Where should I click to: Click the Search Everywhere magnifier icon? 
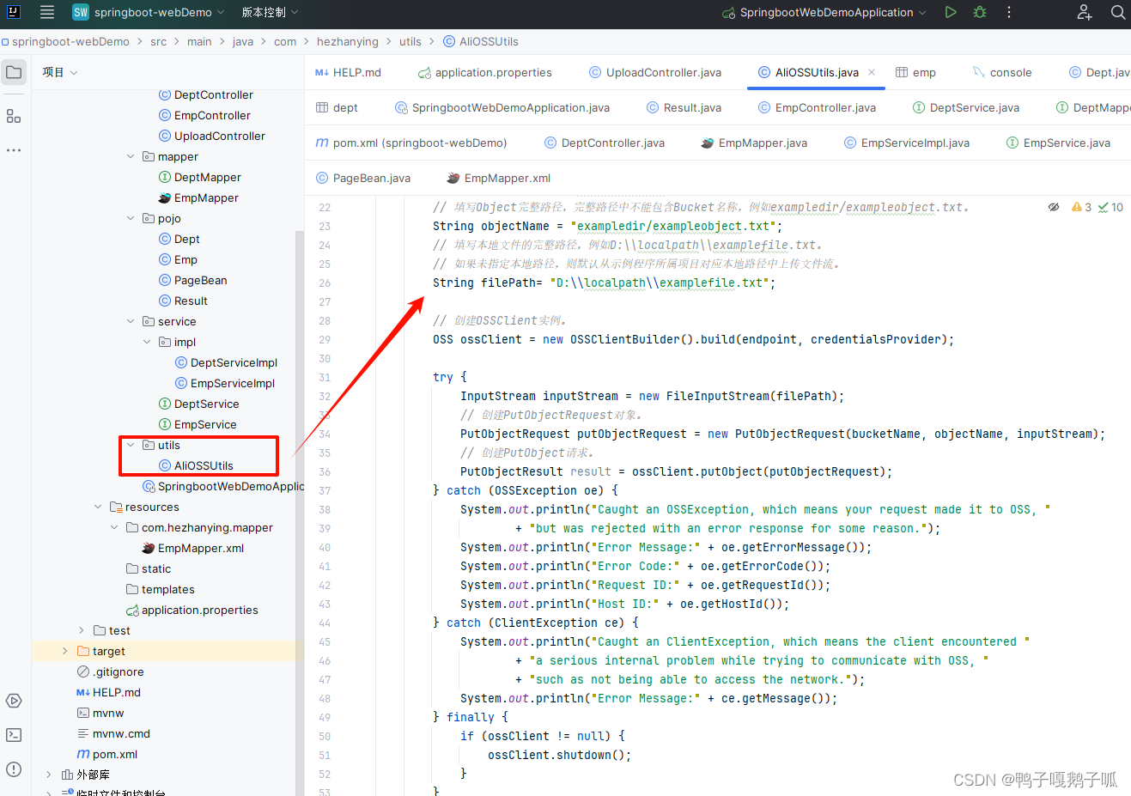[1118, 12]
